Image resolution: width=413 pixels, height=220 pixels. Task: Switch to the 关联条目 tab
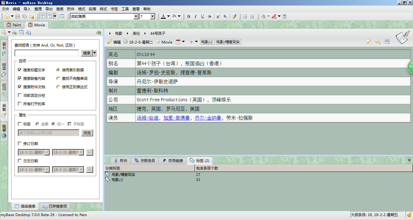click(x=145, y=160)
